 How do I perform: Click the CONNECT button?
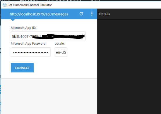(x=22, y=68)
